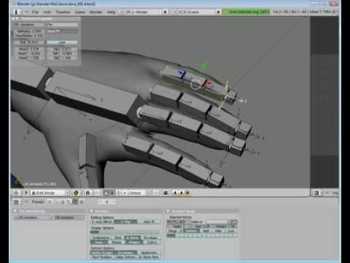Toggle the Axes display button
This screenshot has width=350, height=263.
pos(99,243)
